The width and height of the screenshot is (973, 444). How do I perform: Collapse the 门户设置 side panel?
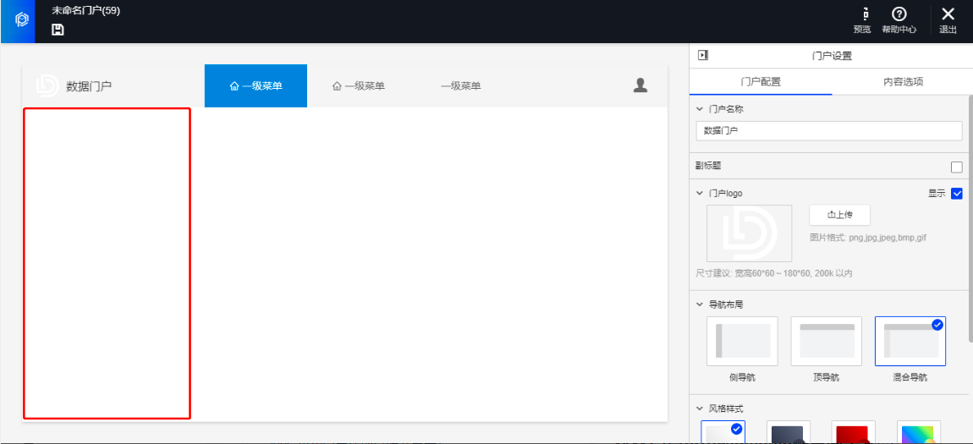click(x=702, y=56)
